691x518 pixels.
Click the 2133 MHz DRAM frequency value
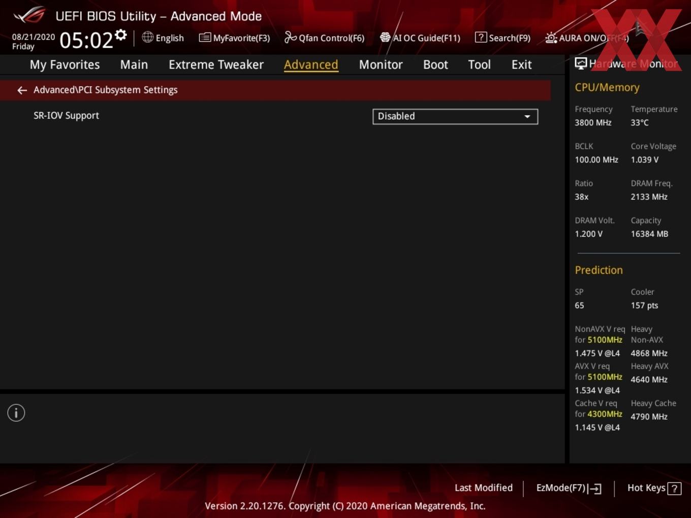tap(649, 197)
